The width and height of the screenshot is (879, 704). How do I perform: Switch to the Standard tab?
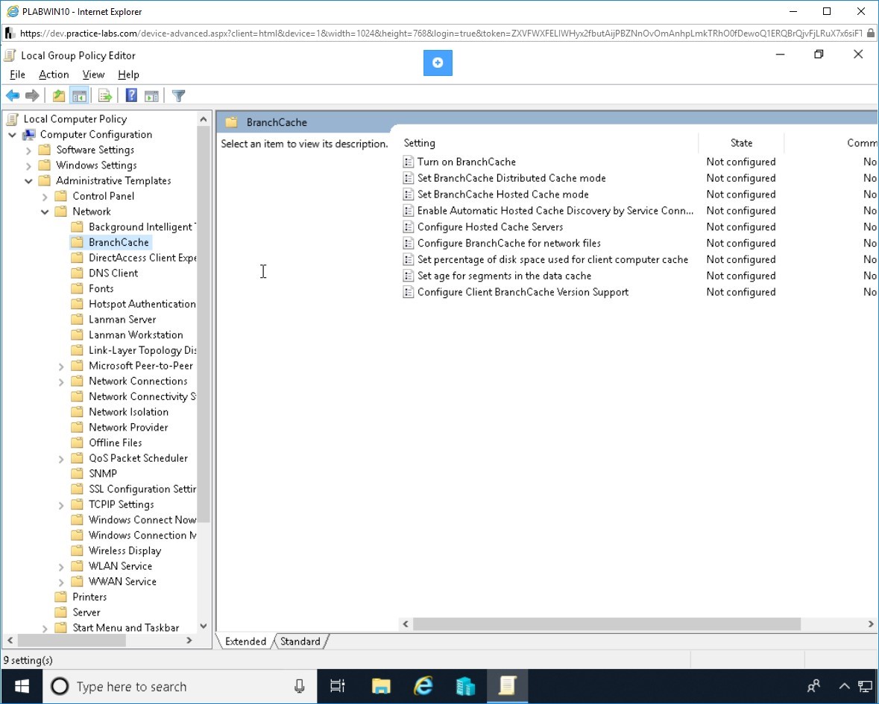(300, 641)
